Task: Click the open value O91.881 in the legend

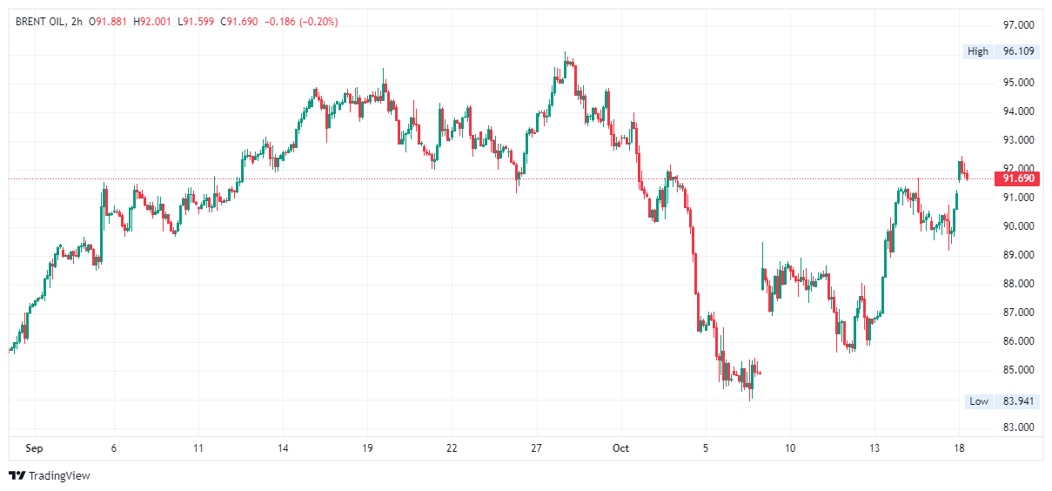Action: point(109,22)
